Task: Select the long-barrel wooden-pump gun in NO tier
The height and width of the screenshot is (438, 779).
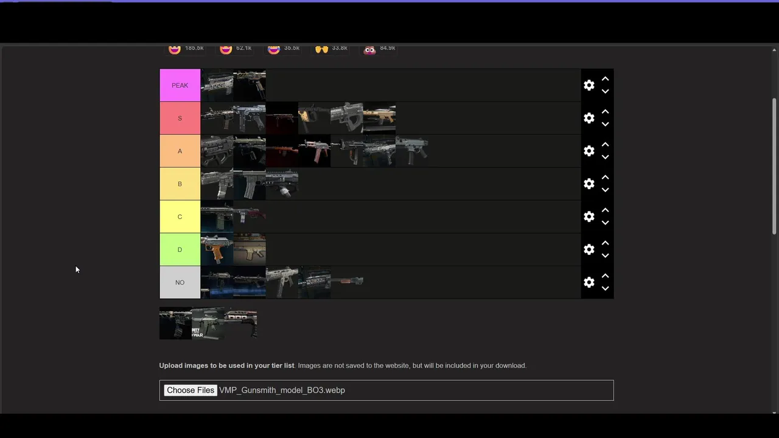Action: [x=347, y=282]
